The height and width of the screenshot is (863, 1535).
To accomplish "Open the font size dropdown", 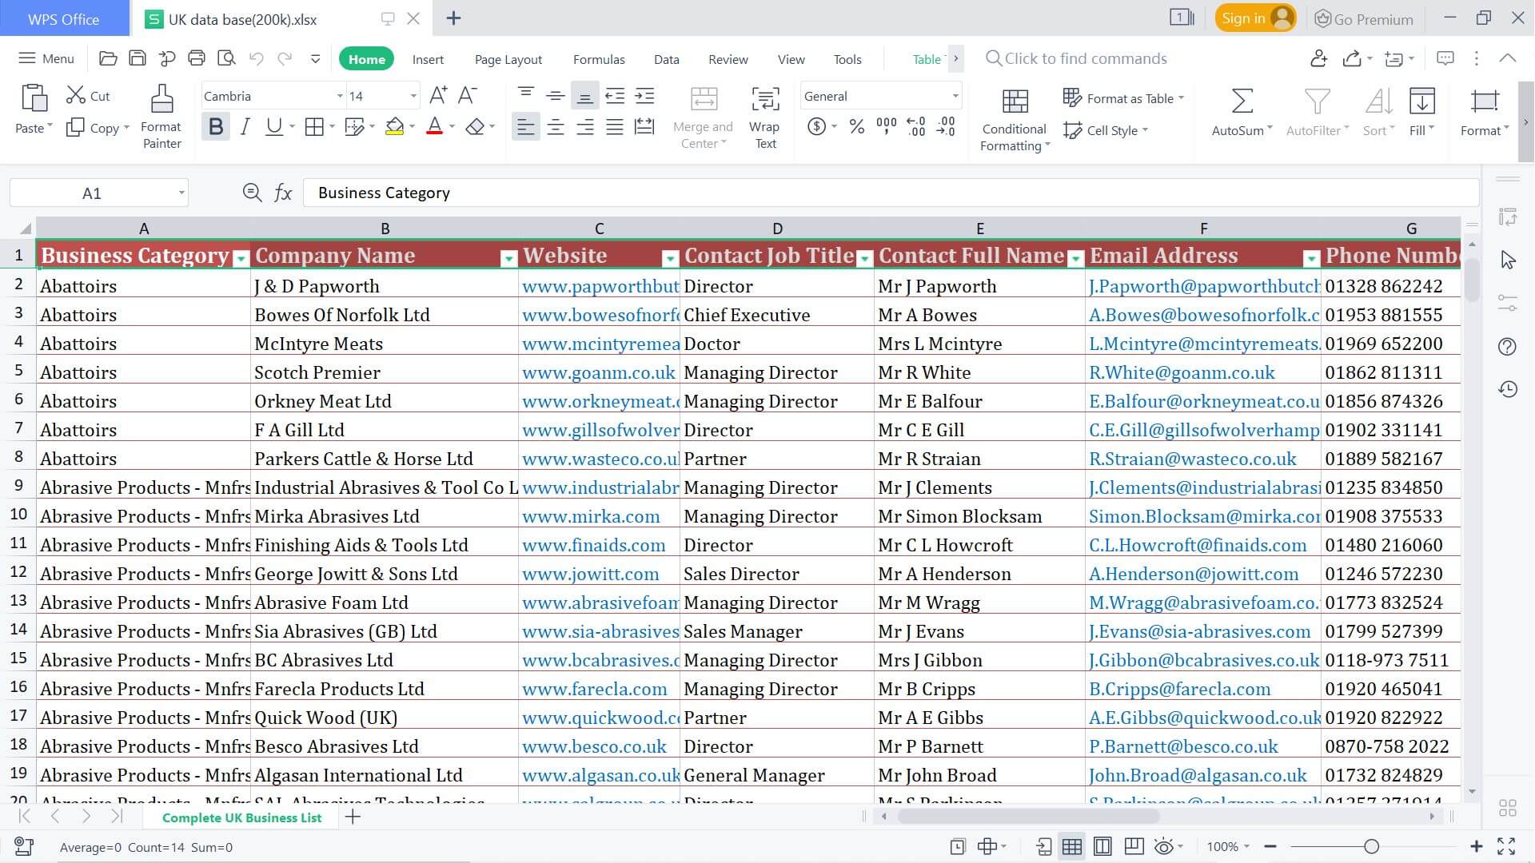I will coord(413,95).
